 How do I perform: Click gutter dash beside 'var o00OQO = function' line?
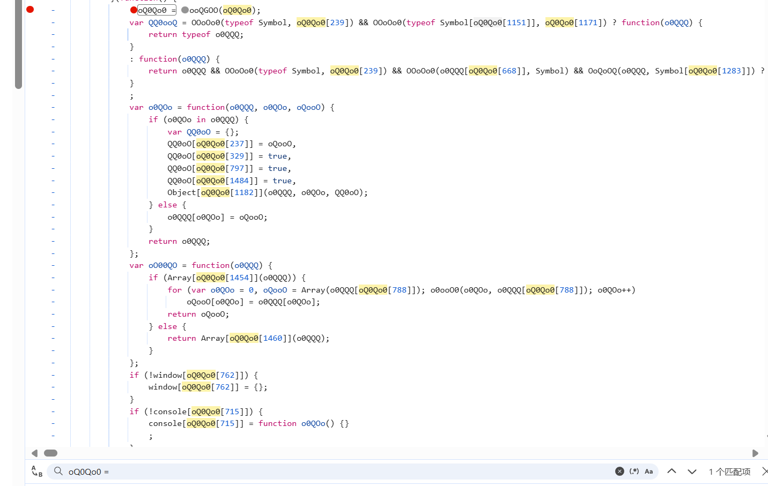53,265
